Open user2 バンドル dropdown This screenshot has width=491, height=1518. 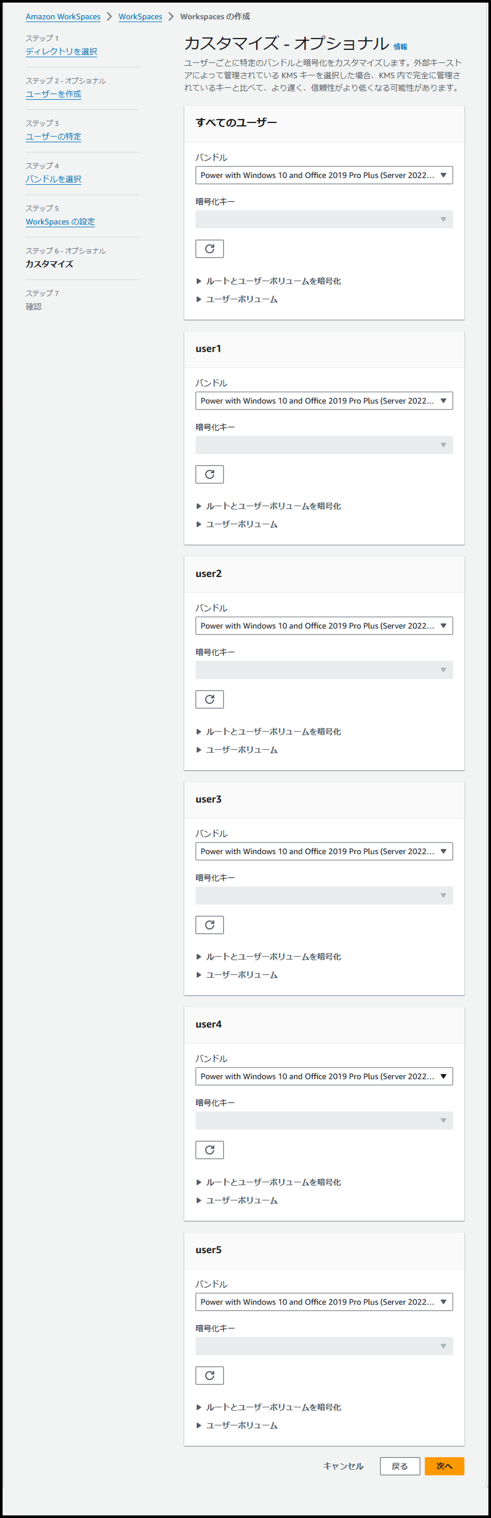pyautogui.click(x=324, y=626)
